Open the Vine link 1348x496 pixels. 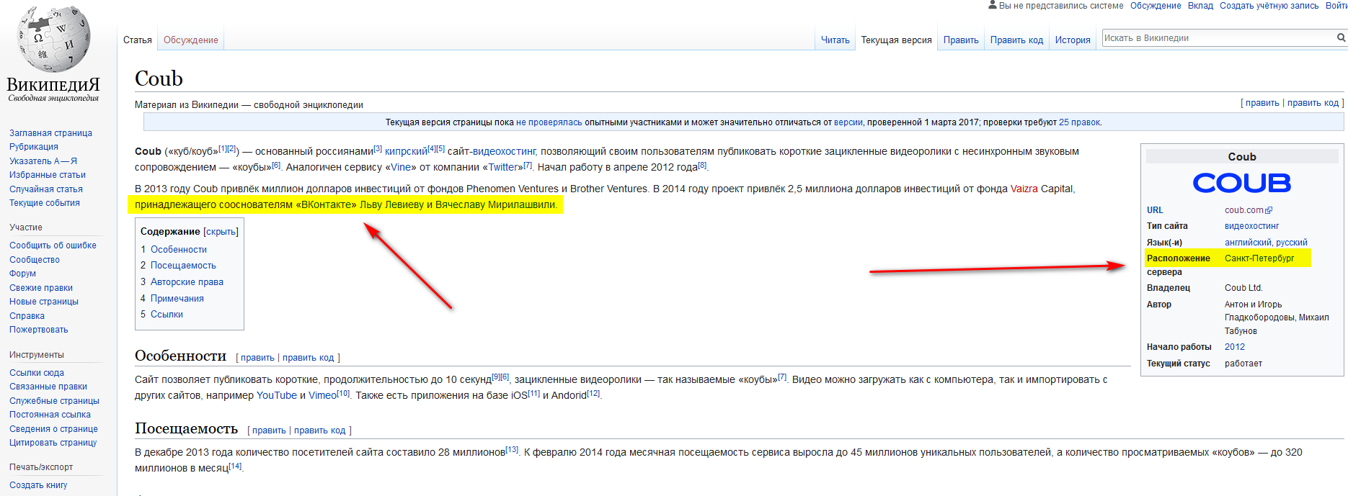coord(400,167)
